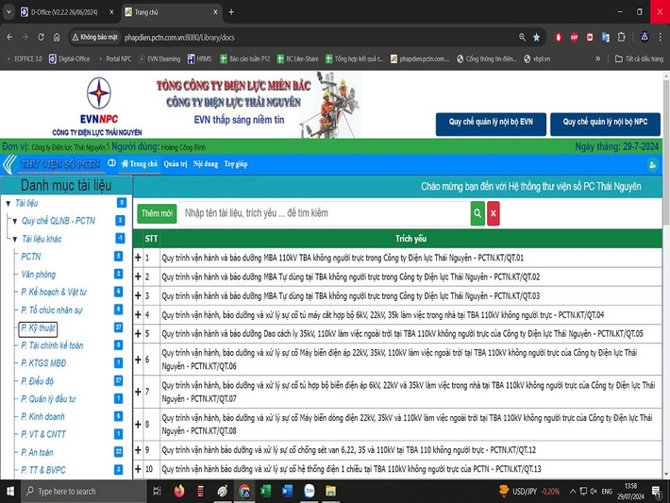The height and width of the screenshot is (503, 670).
Task: Open the tab search dropdown arrow
Action: point(8,12)
